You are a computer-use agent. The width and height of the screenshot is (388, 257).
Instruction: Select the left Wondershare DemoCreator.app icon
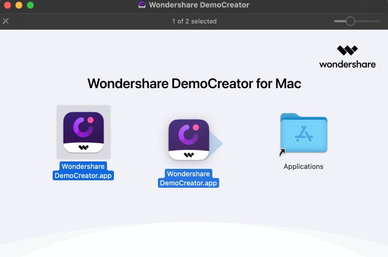[x=84, y=132]
